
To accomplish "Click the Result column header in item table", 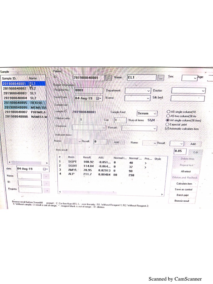I will tap(87, 158).
